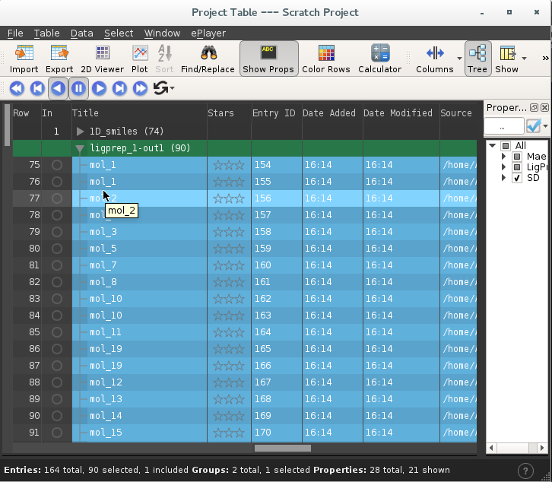The height and width of the screenshot is (482, 552).
Task: Open the Columns dropdown arrow
Action: coord(459,59)
